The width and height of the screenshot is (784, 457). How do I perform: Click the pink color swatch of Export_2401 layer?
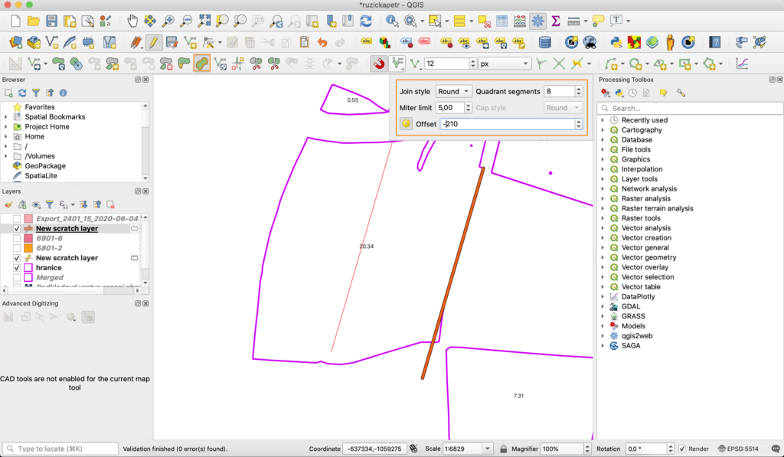click(28, 219)
